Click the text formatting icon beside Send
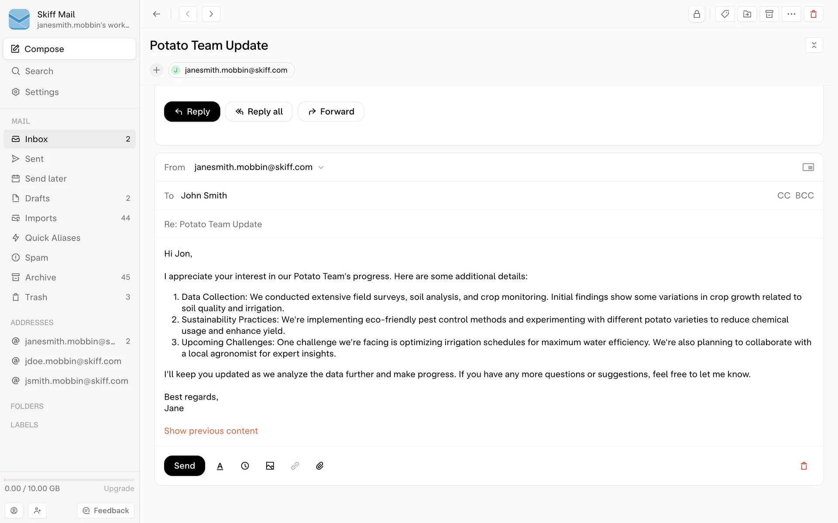Screen dimensions: 838x523 coord(220,466)
